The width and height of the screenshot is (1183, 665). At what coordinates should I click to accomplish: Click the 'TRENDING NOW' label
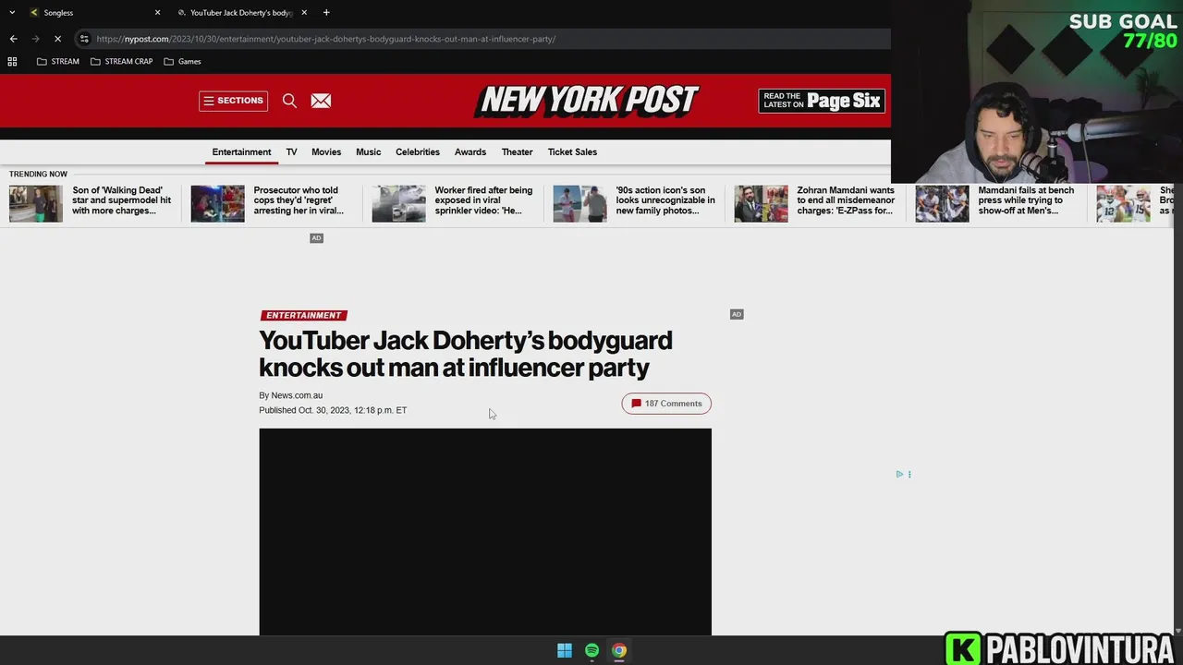tap(38, 174)
